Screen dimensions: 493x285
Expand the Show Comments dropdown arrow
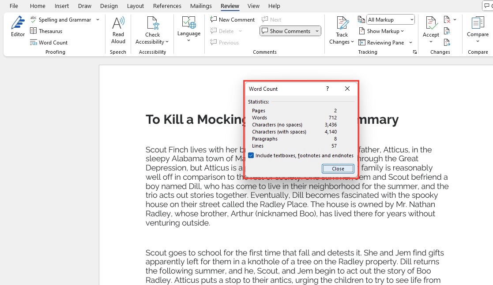[x=317, y=31]
